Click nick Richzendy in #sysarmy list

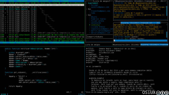[x=151, y=29]
